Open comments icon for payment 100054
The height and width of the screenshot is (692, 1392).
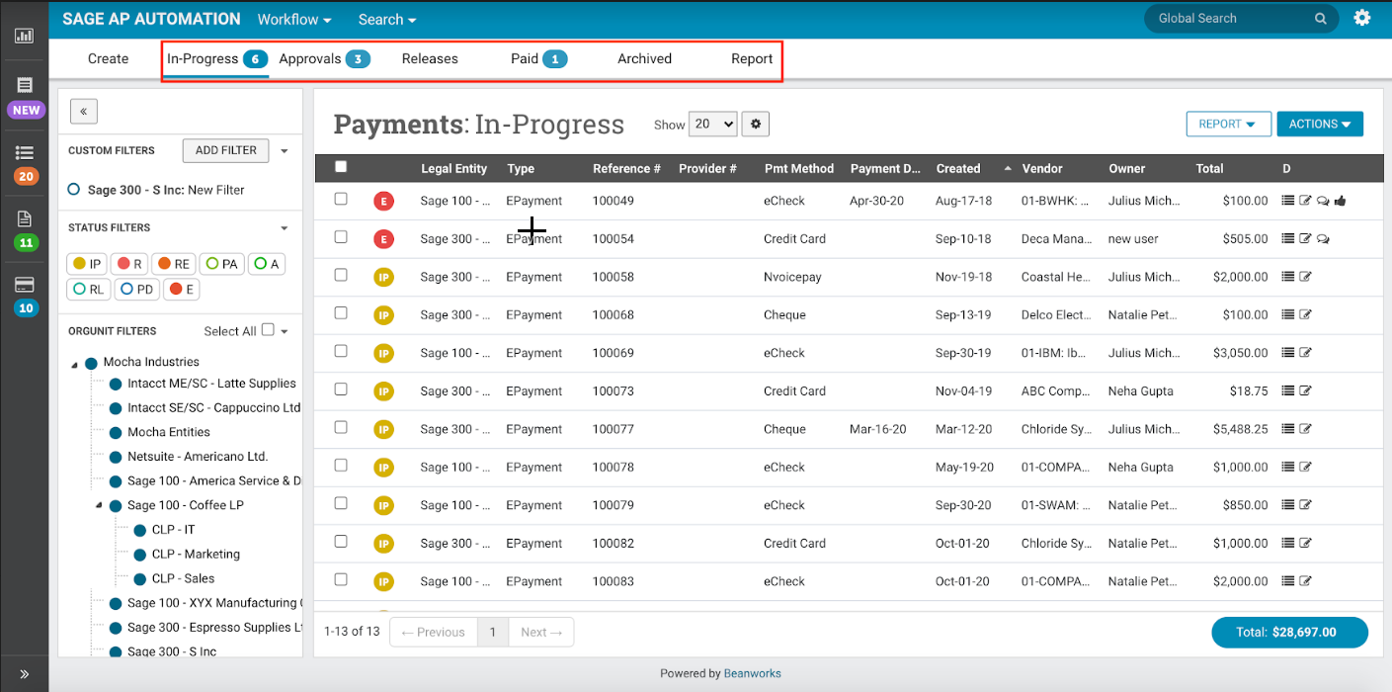[1323, 239]
